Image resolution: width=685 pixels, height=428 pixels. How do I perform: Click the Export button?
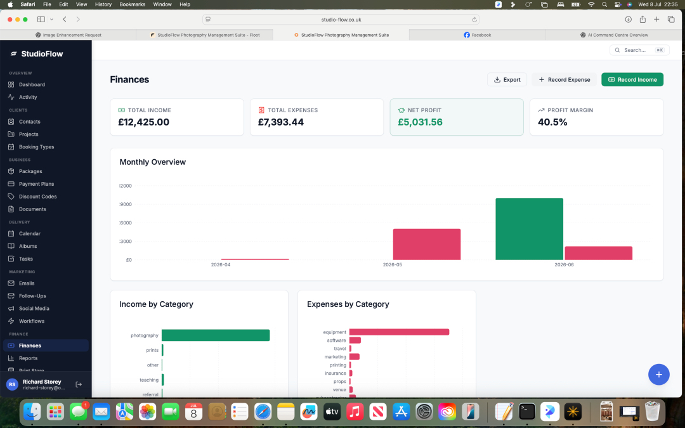pyautogui.click(x=507, y=79)
